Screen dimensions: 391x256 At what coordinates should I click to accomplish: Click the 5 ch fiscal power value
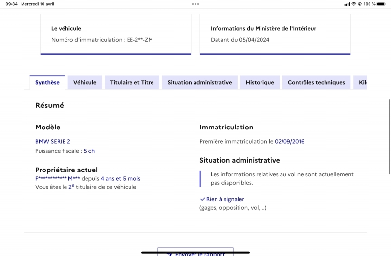(x=89, y=151)
